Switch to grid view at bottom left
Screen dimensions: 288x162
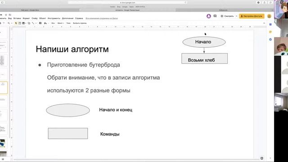tap(3, 159)
